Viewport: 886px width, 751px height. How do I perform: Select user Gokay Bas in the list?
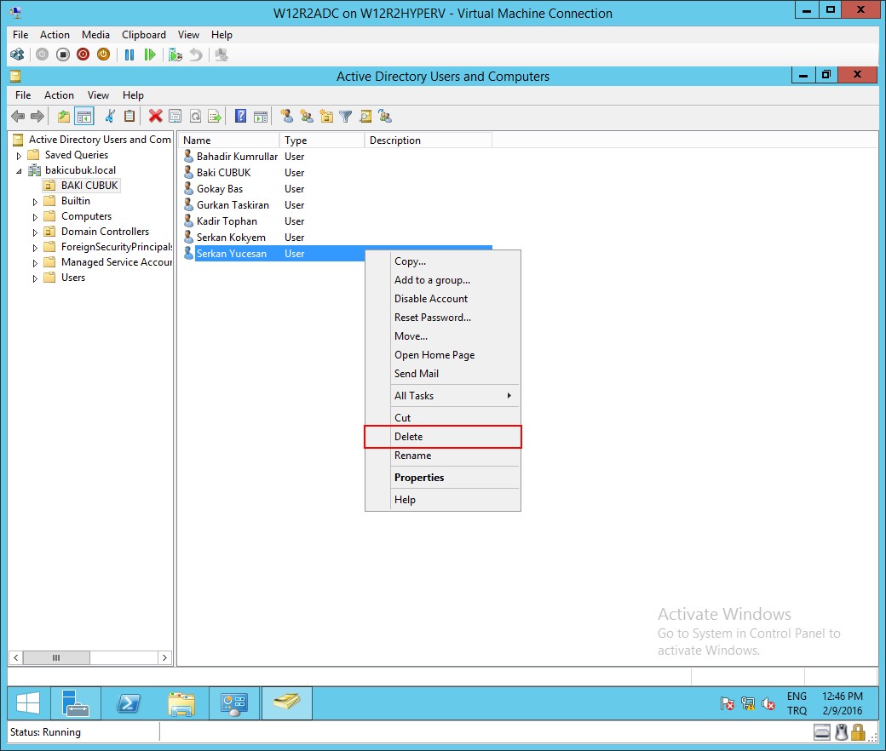(x=219, y=188)
